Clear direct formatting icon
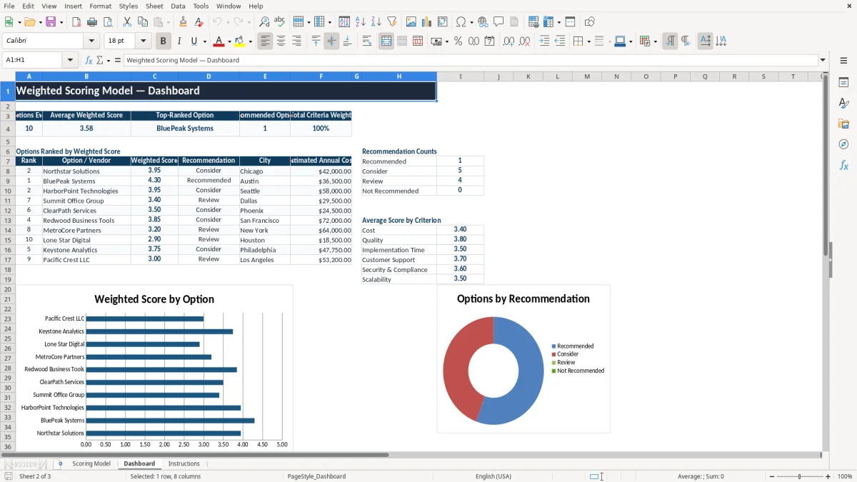Image resolution: width=857 pixels, height=482 pixels. click(x=199, y=22)
